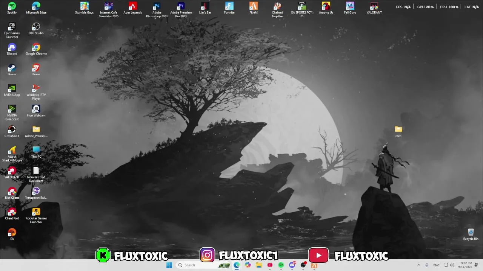This screenshot has width=483, height=271.
Task: Select the Discord desktop icon
Action: pos(12,49)
